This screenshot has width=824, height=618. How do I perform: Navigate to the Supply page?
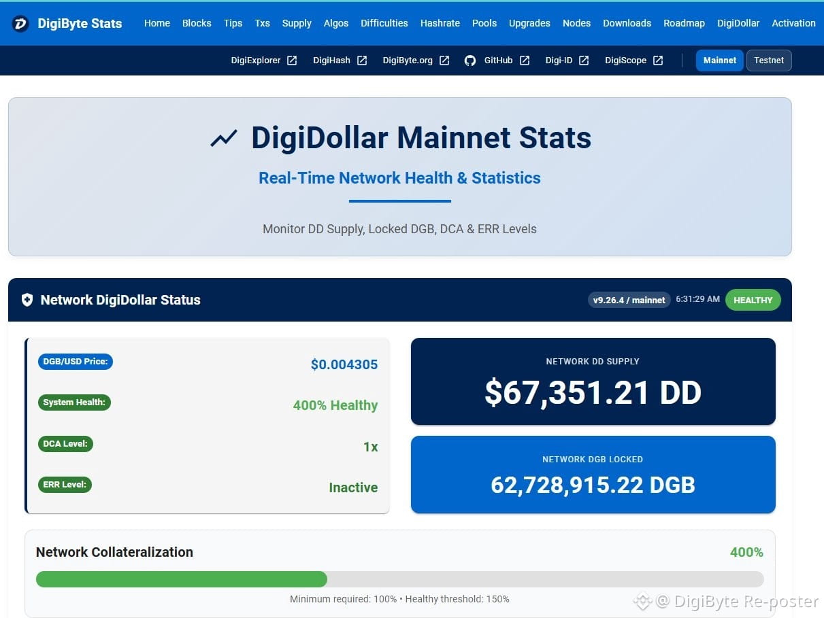pyautogui.click(x=297, y=23)
